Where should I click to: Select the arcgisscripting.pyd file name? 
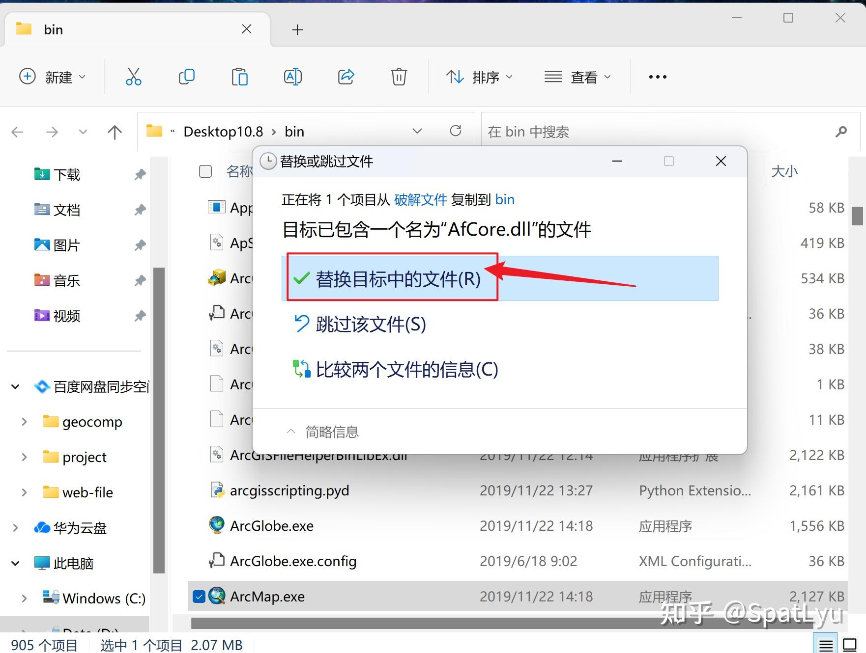click(x=289, y=490)
